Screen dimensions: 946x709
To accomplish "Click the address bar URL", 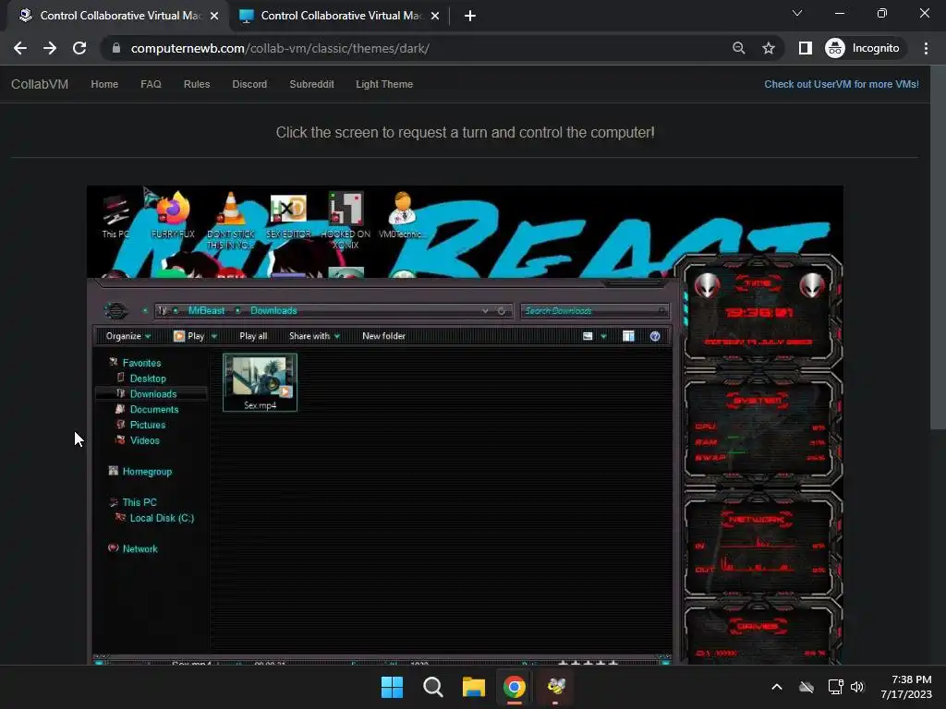I will pos(280,48).
